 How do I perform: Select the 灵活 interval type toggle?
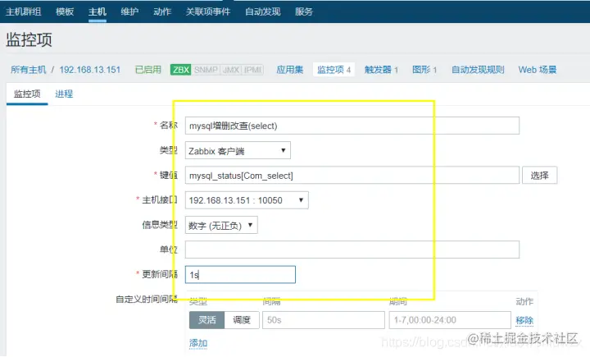(207, 320)
